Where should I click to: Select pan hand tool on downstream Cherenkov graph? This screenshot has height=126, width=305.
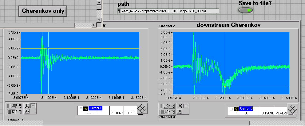(180, 111)
